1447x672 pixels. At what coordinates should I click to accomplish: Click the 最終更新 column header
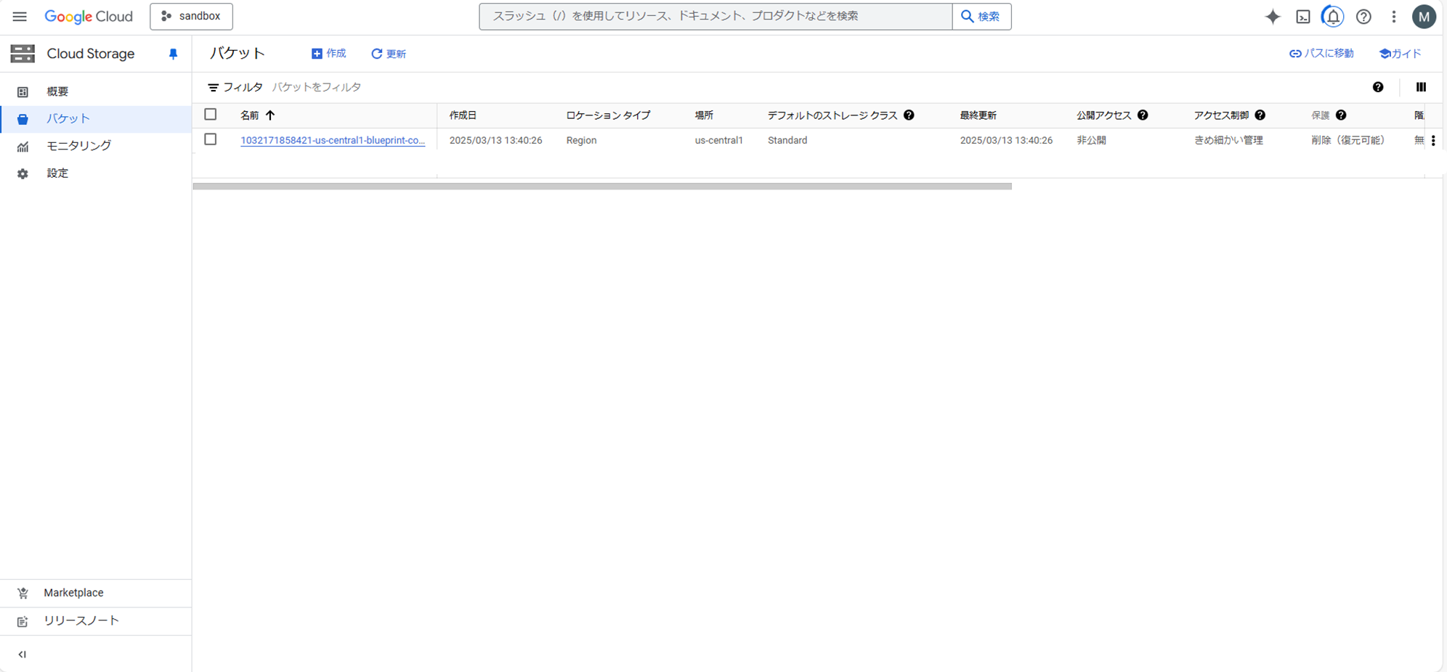[x=978, y=115]
